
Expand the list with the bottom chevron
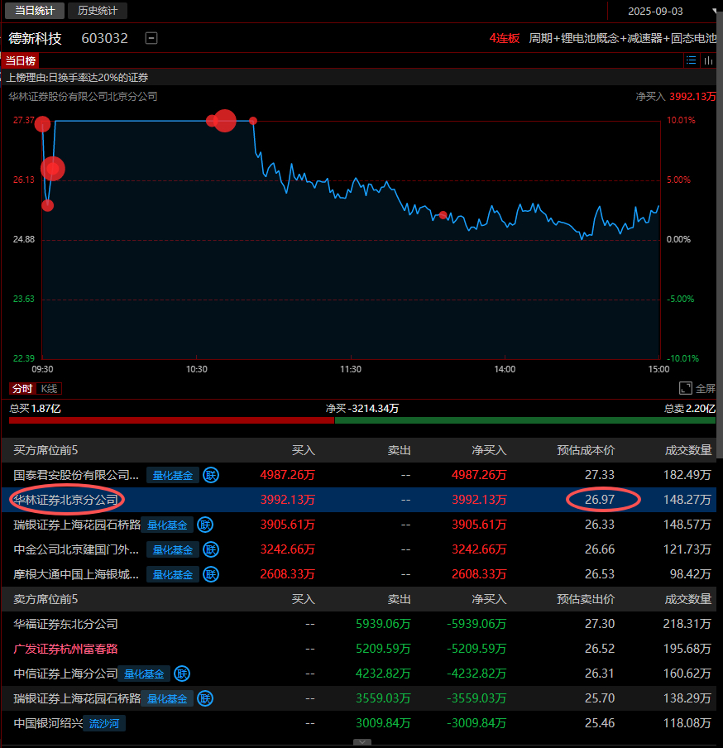coord(362,742)
